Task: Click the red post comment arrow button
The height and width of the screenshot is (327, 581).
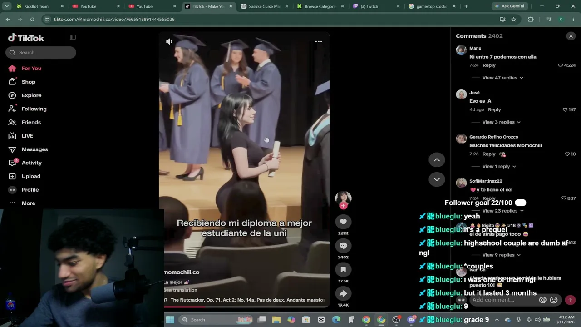Action: [570, 300]
